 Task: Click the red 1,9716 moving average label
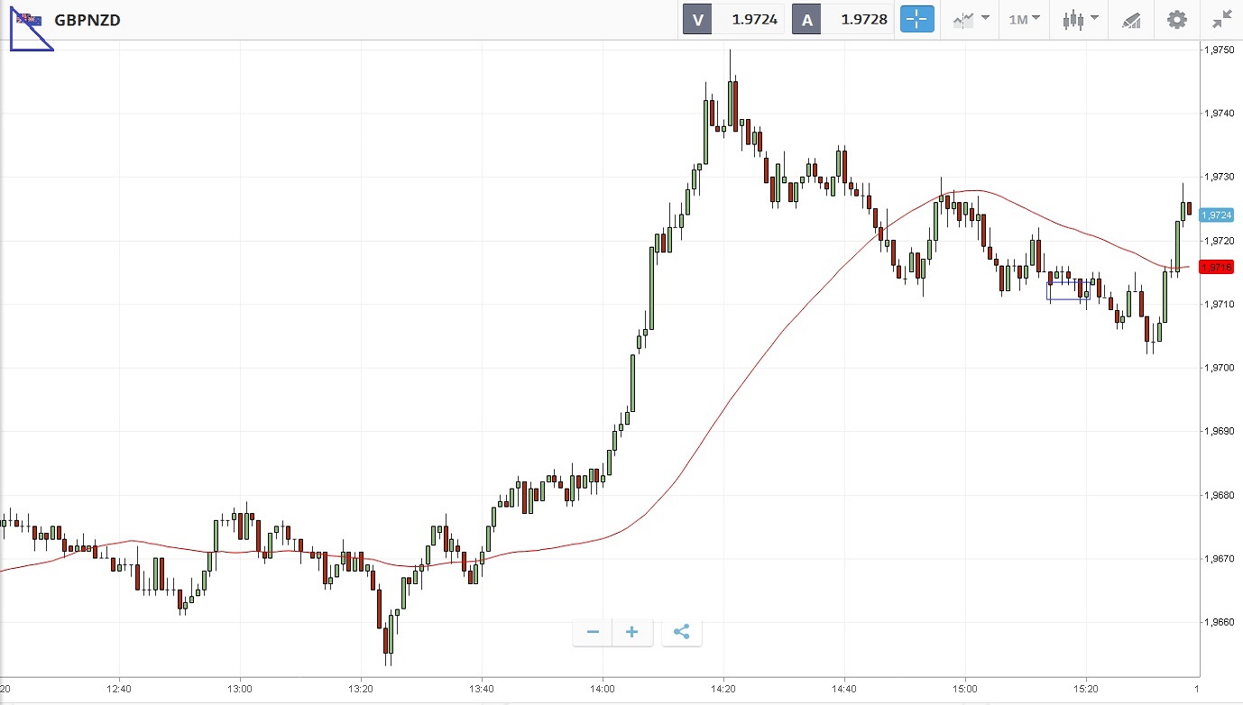pos(1218,267)
